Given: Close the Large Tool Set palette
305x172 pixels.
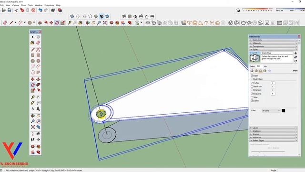Looking at the screenshot, I should (x=40, y=32).
